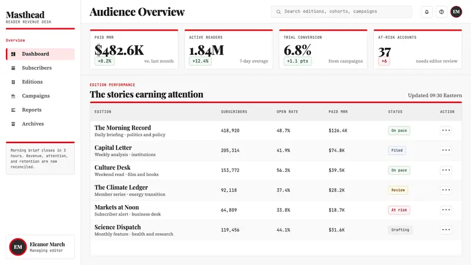This screenshot has width=471, height=265.
Task: Click open rate 44.1%
Action: coord(283,230)
